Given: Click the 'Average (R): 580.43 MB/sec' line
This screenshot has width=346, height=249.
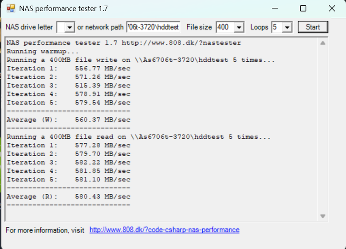Looking at the screenshot, I should click(68, 197).
